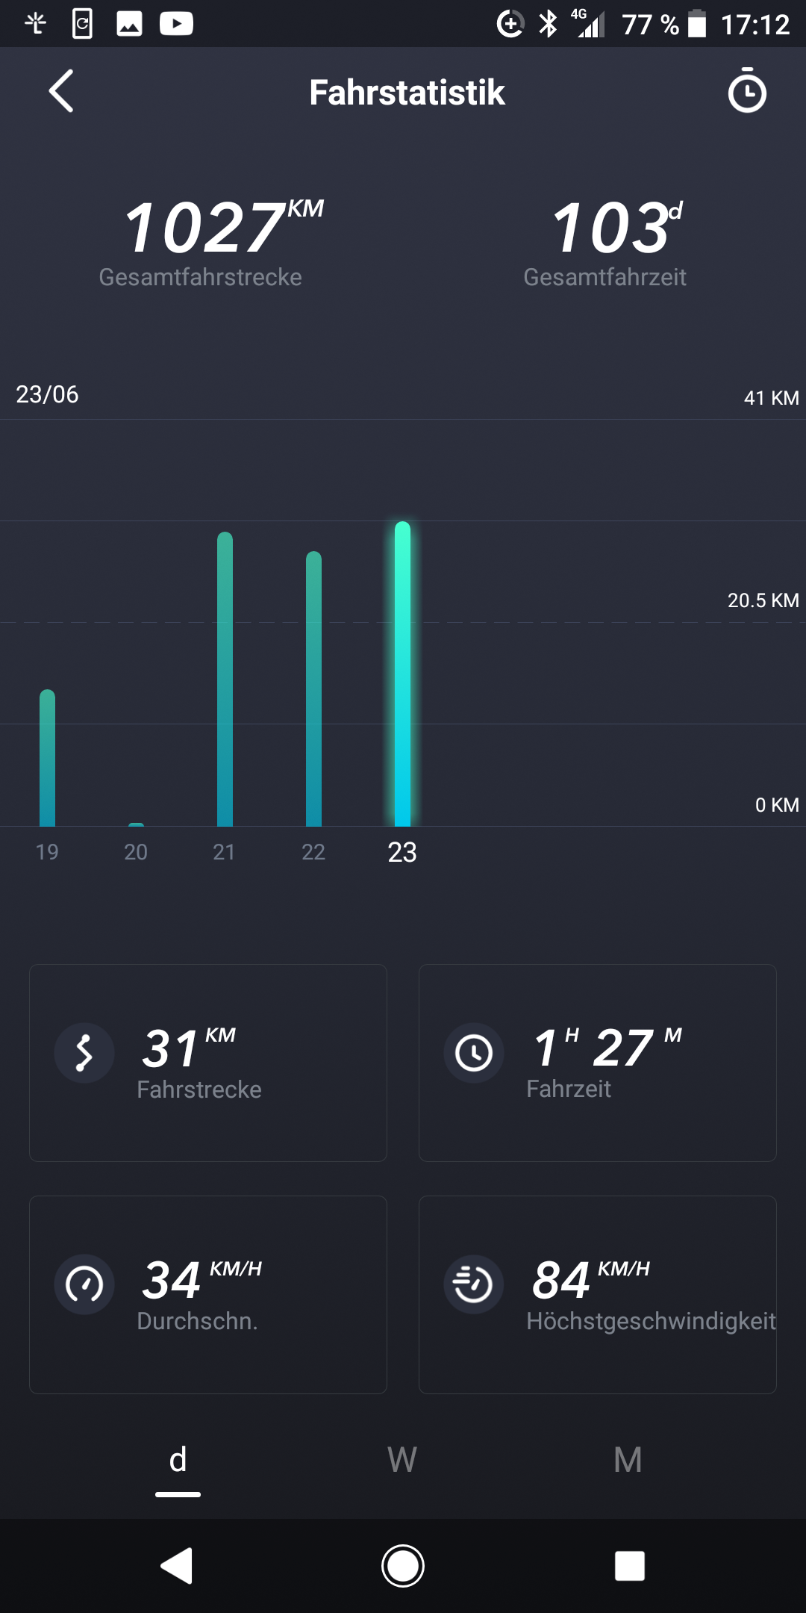
Task: Switch to the daily 'd' tab
Action: pyautogui.click(x=178, y=1461)
